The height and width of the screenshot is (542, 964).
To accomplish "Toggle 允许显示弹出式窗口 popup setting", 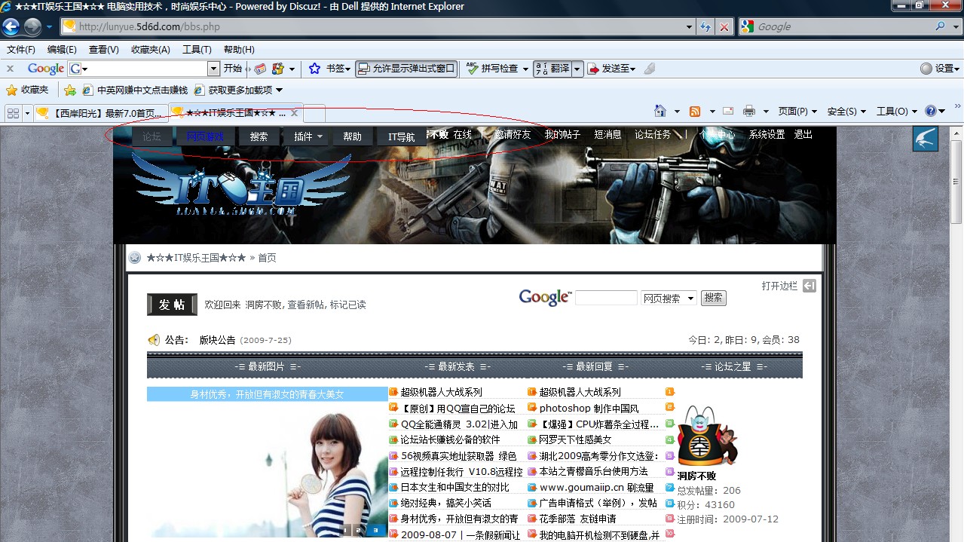I will click(406, 68).
